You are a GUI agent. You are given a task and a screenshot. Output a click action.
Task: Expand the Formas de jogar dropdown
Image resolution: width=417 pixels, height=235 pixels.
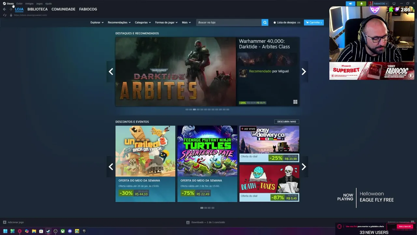click(x=166, y=23)
